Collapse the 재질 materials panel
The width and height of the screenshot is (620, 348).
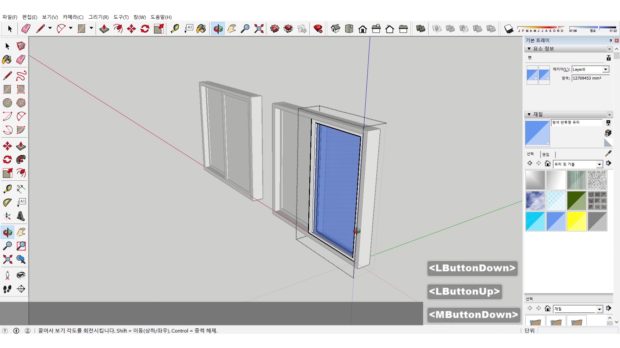coord(529,114)
